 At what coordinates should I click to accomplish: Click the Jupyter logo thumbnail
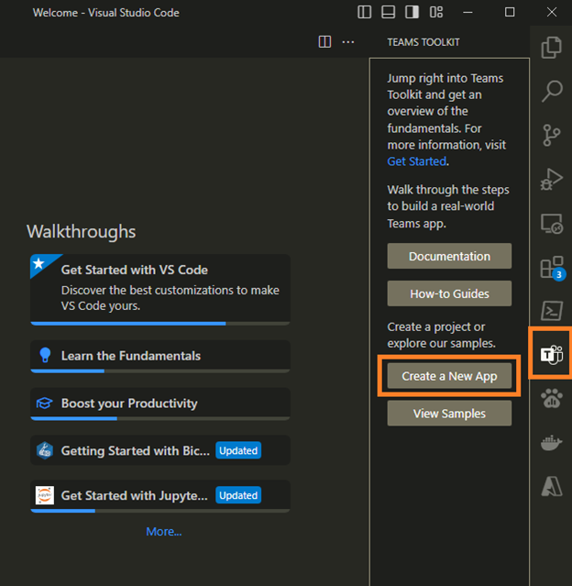tap(45, 495)
